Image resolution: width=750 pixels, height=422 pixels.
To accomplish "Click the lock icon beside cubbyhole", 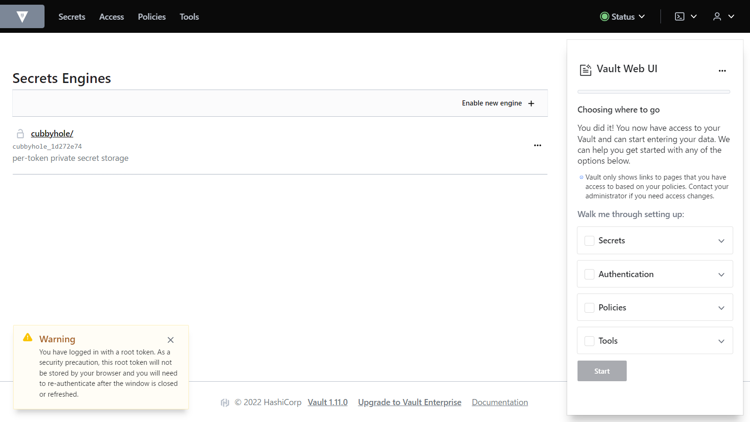I will tap(20, 134).
